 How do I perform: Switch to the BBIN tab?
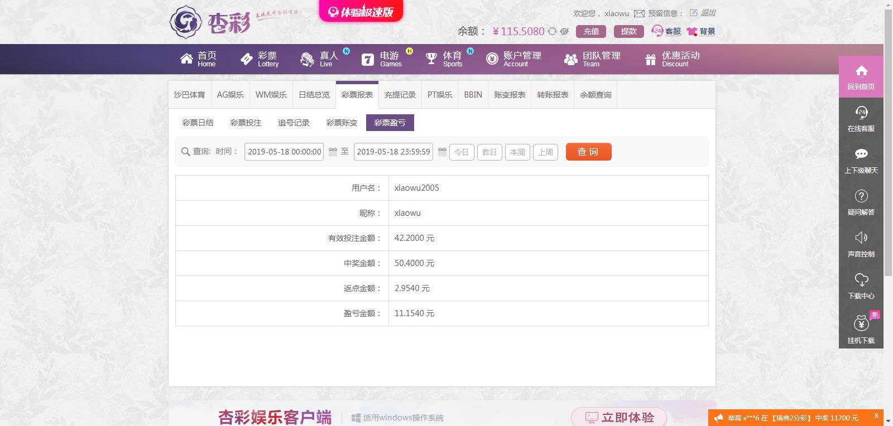[x=473, y=95]
